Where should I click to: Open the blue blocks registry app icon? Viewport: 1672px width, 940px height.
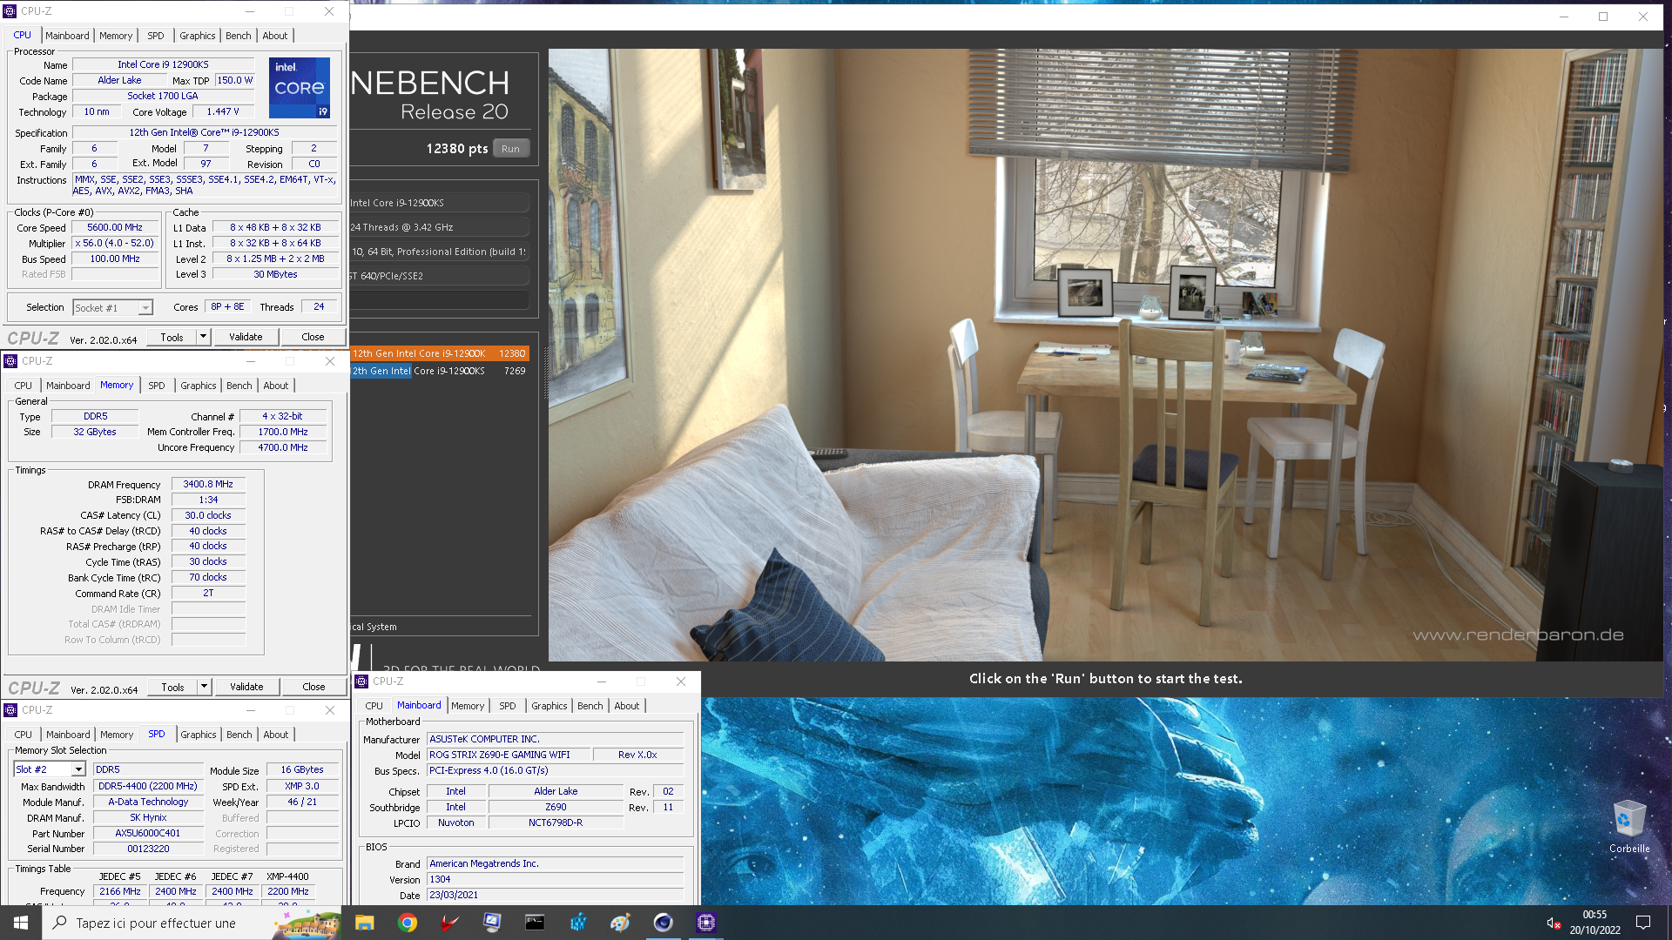click(578, 923)
